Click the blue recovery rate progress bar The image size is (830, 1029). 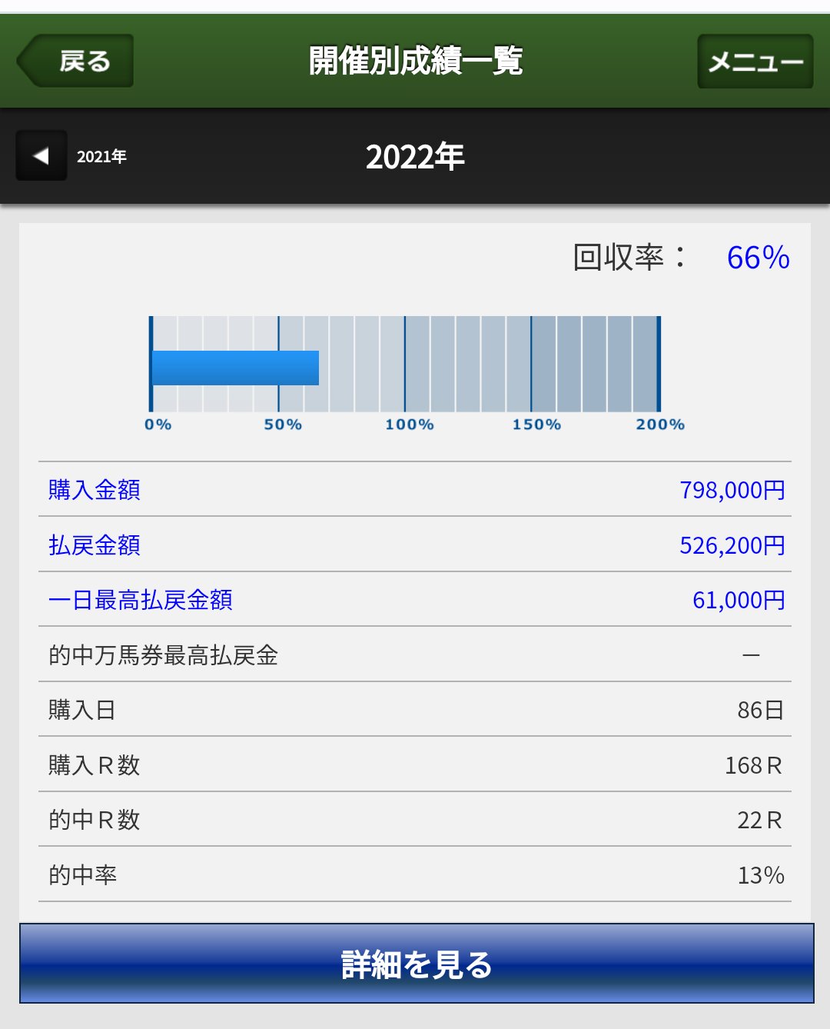(235, 368)
